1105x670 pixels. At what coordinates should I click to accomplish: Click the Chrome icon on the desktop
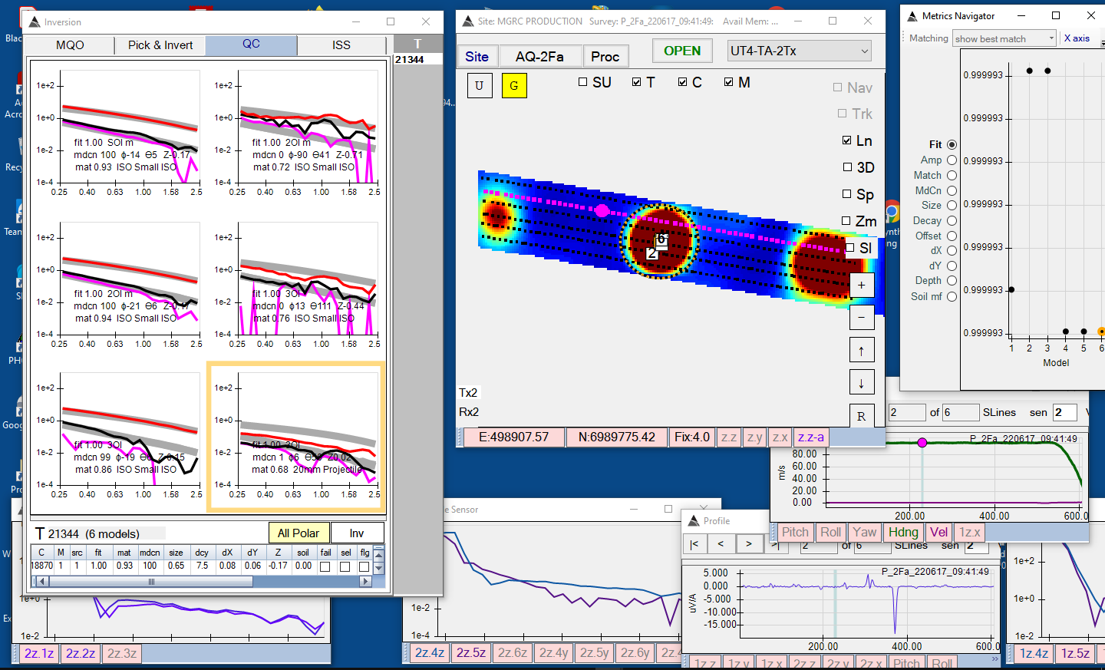(892, 212)
